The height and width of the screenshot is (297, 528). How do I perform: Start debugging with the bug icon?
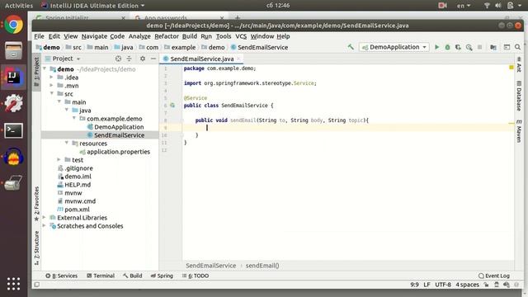coord(447,47)
